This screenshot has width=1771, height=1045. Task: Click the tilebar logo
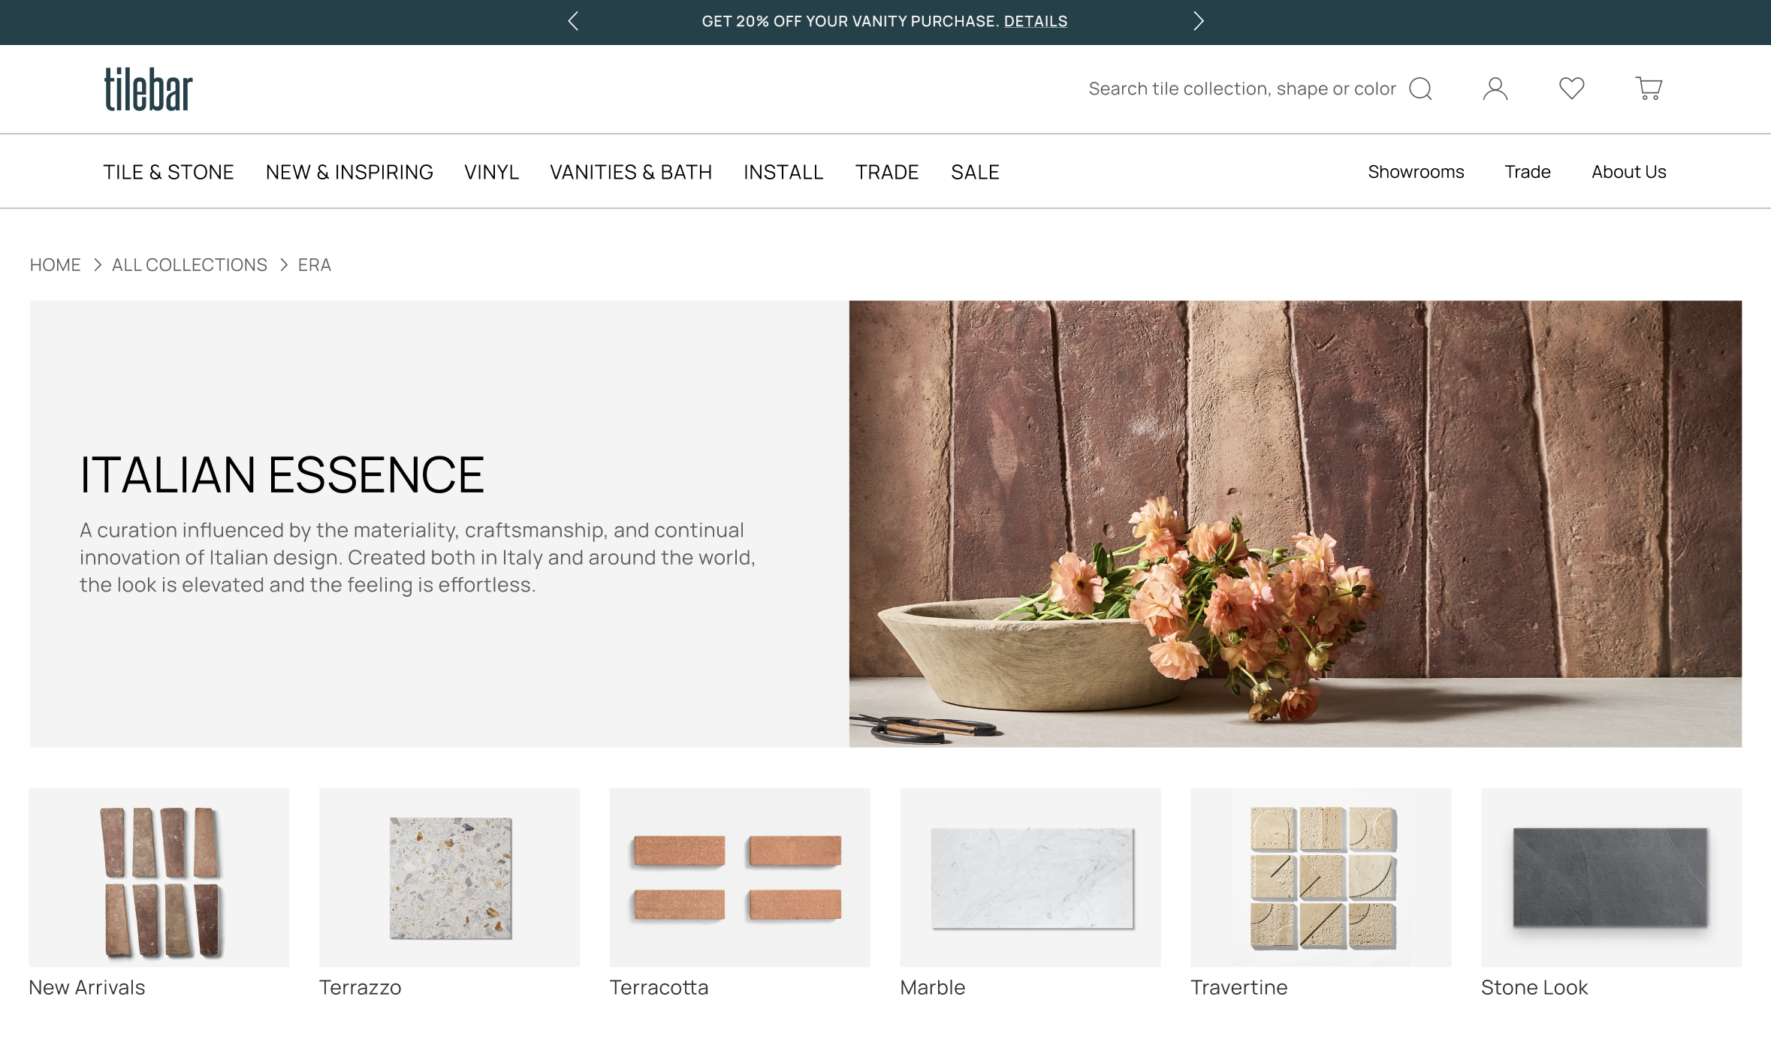[x=148, y=89]
